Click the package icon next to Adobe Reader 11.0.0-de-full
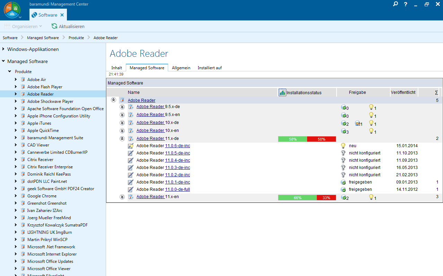The height and width of the screenshot is (276, 443). tap(131, 189)
